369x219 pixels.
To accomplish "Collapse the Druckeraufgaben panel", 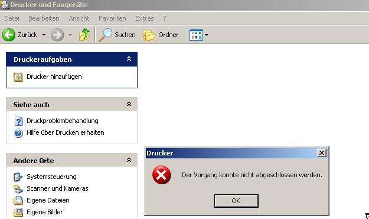I will coord(129,59).
